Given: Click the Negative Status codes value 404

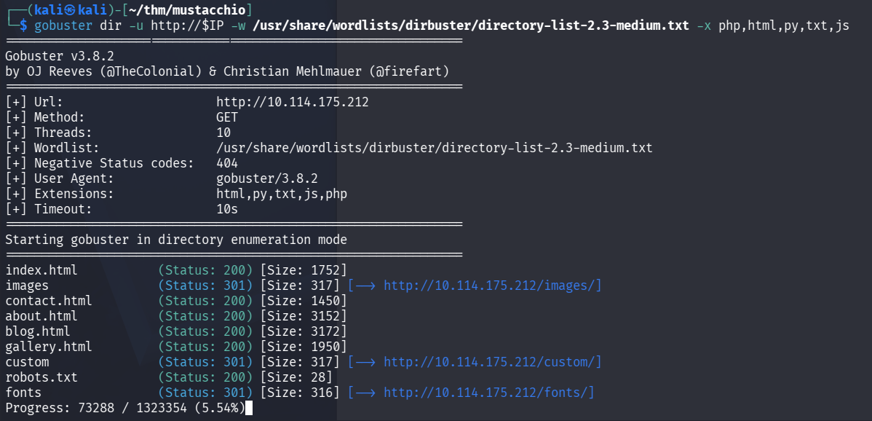Looking at the screenshot, I should coord(227,163).
